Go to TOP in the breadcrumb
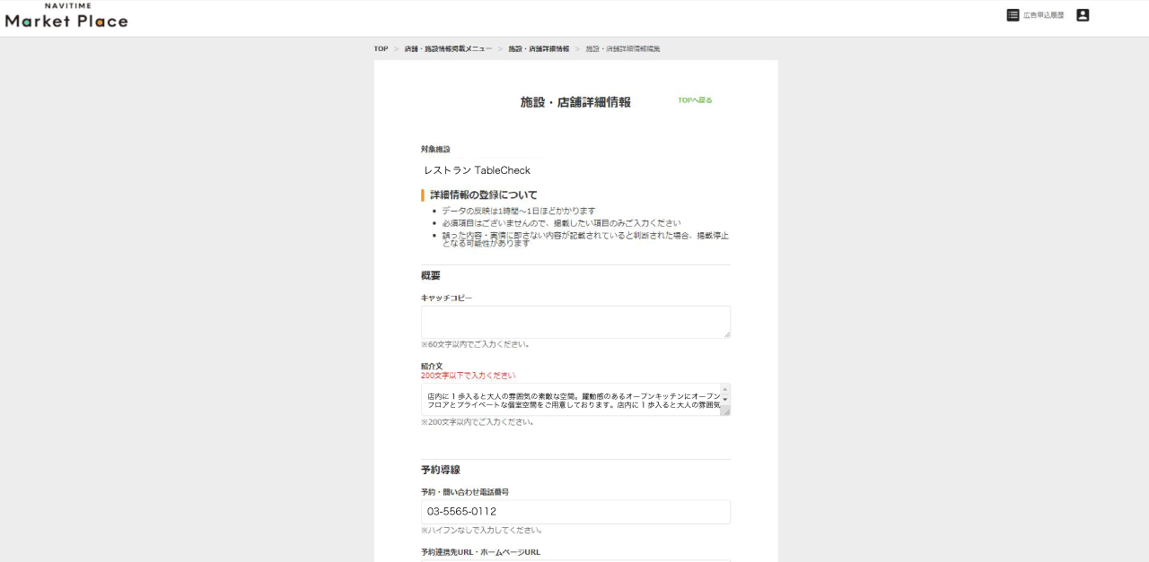This screenshot has width=1149, height=562. click(x=381, y=48)
